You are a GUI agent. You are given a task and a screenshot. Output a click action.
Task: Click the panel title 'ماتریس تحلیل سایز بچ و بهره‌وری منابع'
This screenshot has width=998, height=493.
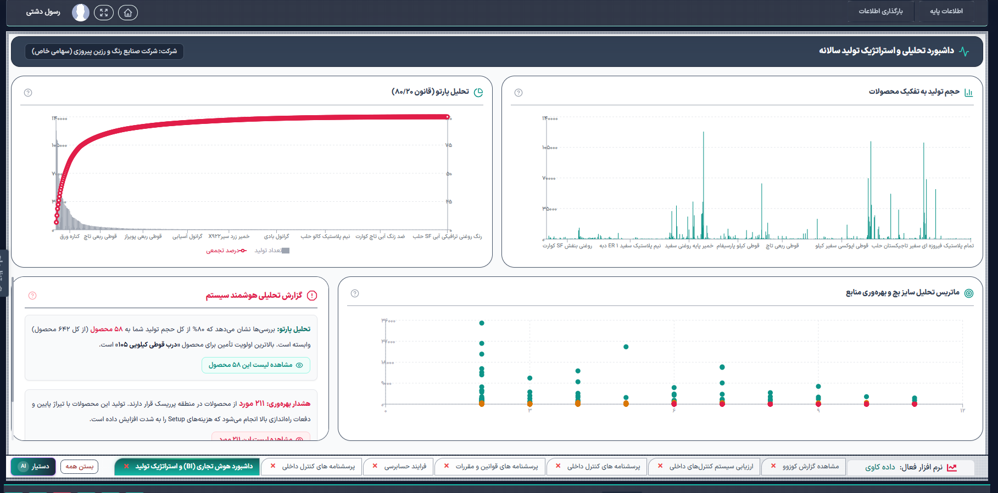[902, 293]
